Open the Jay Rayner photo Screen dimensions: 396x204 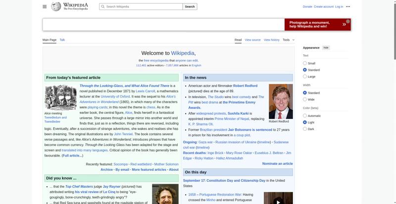point(165,194)
